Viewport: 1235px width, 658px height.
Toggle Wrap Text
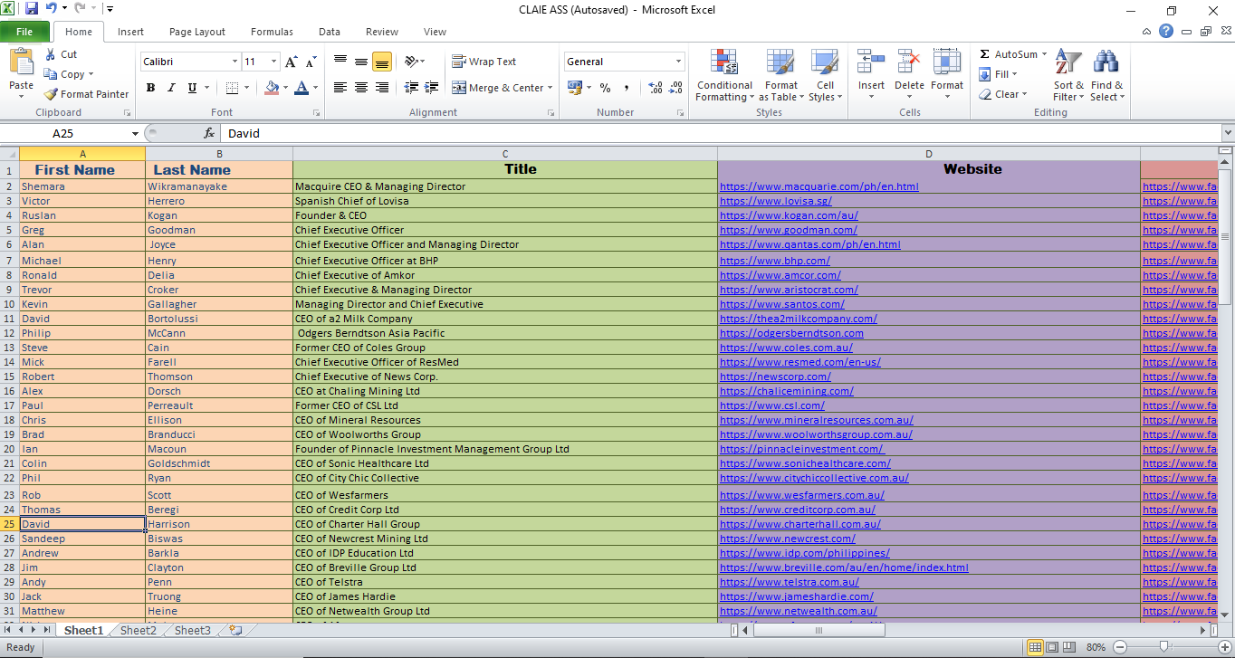coord(484,62)
